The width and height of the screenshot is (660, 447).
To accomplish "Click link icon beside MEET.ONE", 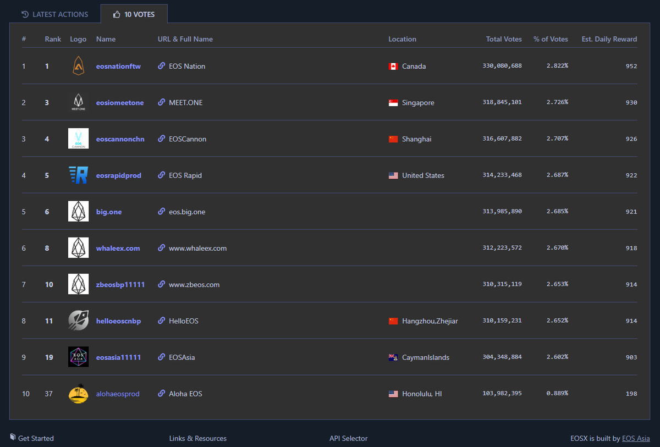I will coord(161,102).
